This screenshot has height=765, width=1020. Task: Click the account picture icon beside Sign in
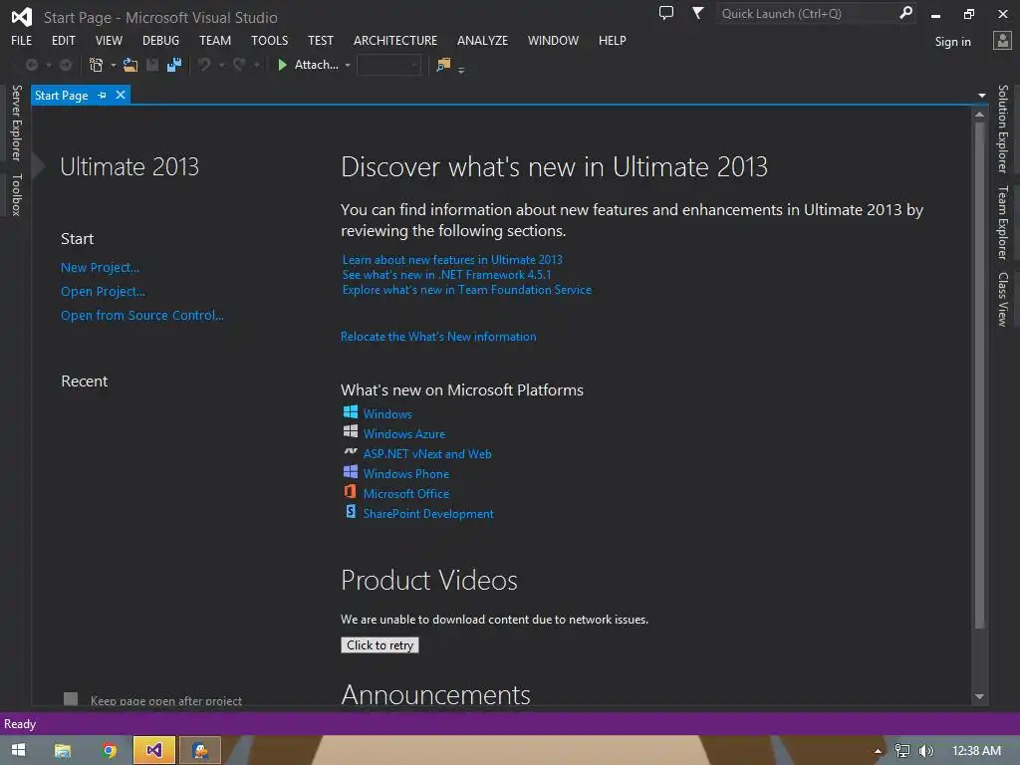[1002, 40]
